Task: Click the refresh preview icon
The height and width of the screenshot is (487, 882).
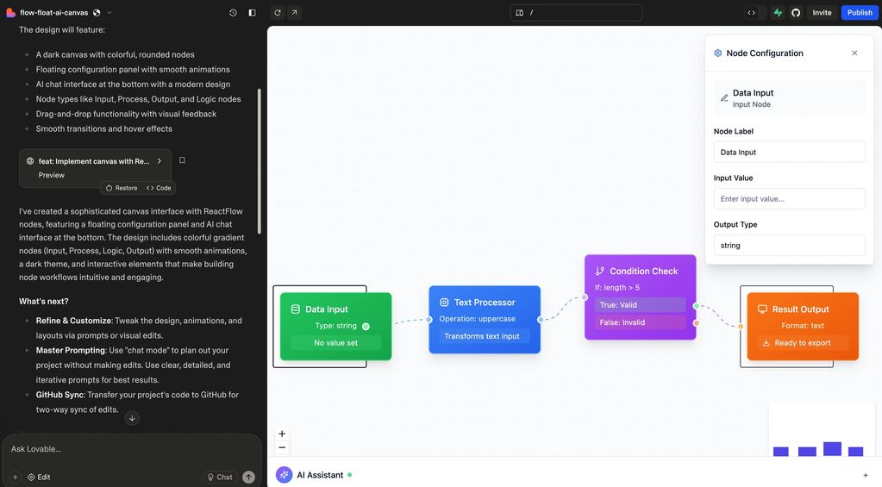Action: 278,13
